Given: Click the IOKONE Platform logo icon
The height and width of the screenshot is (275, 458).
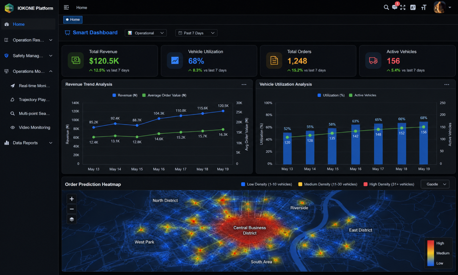Looking at the screenshot, I should (9, 8).
